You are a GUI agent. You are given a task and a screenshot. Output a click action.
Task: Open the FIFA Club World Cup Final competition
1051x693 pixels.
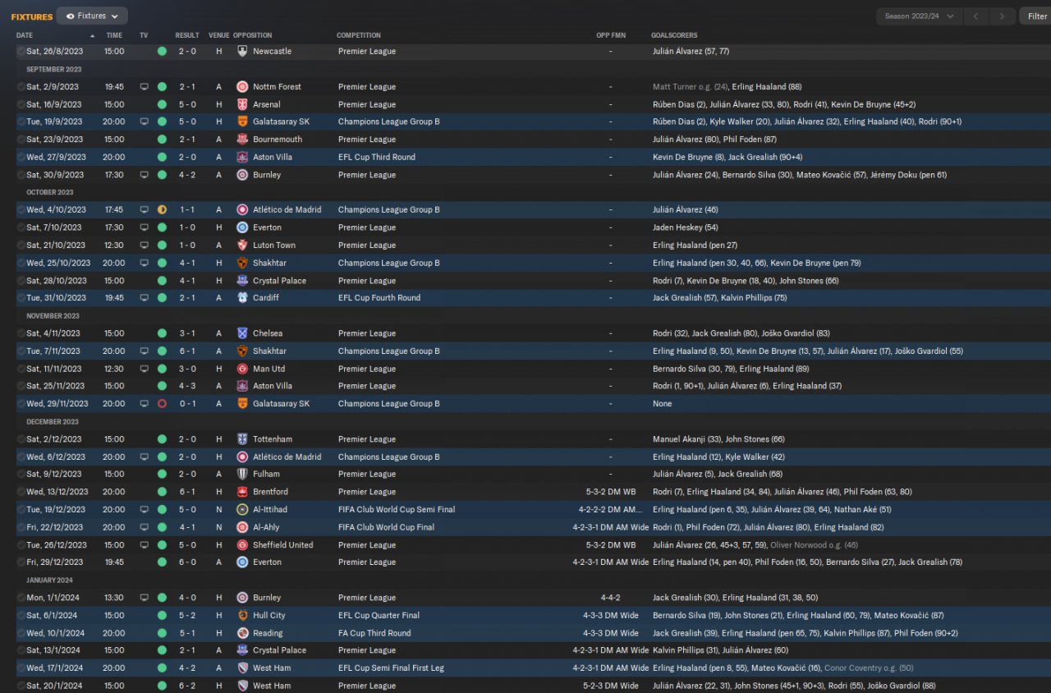pyautogui.click(x=387, y=527)
